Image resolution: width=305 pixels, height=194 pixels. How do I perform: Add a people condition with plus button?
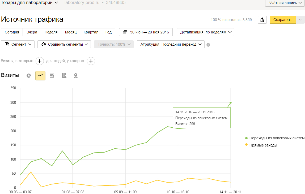coord(91,61)
